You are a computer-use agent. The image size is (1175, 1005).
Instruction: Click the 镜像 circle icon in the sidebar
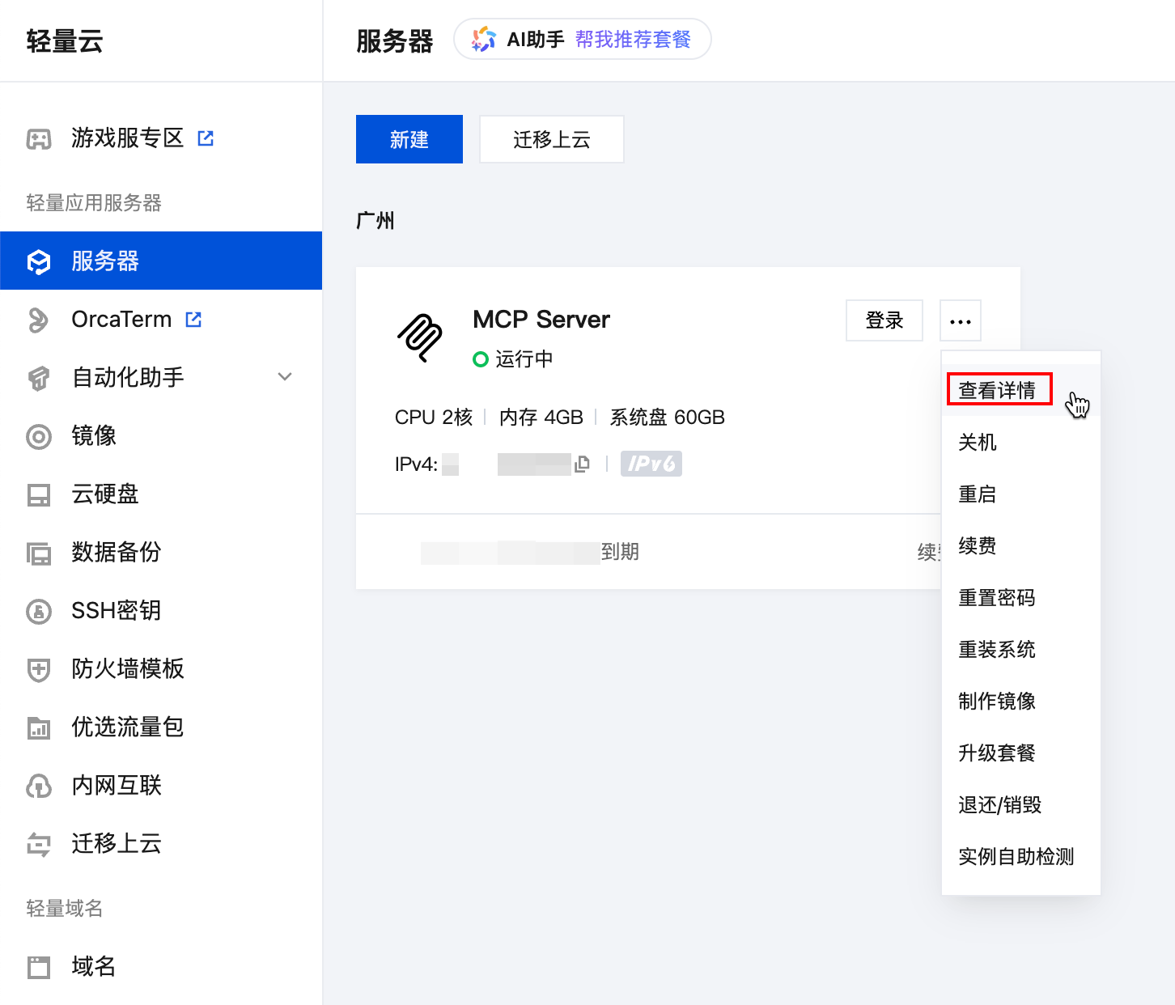coord(39,436)
